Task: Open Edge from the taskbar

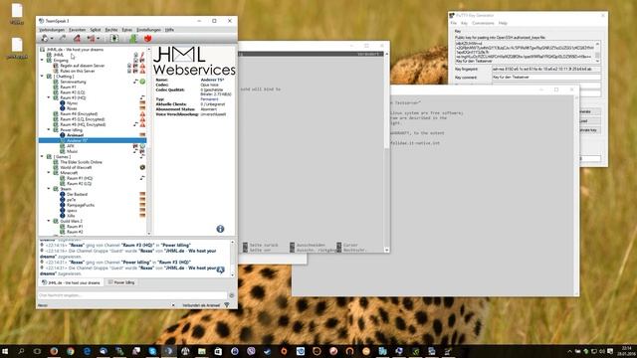Action: [x=87, y=351]
